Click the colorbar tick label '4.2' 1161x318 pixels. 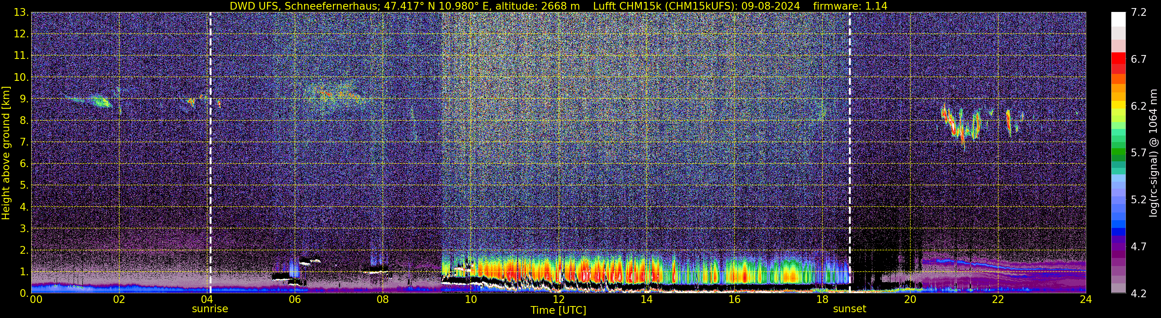coord(1139,294)
